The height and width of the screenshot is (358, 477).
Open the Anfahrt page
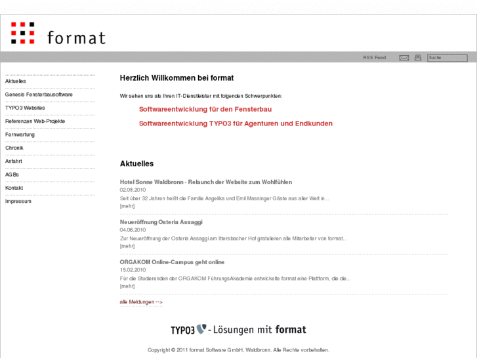[x=14, y=161]
